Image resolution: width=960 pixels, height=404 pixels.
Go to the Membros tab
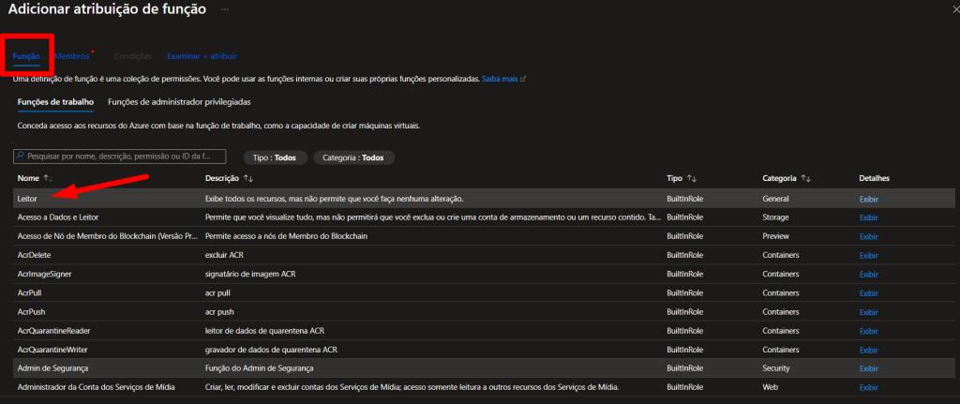[71, 56]
